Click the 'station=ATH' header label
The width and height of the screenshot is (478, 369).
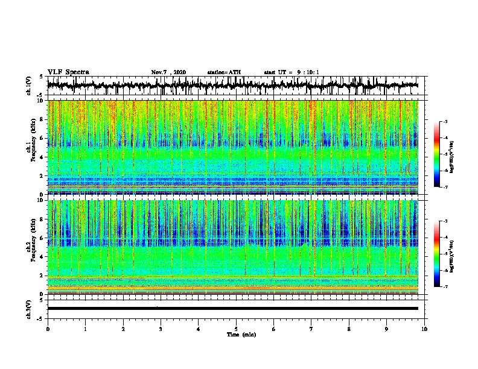point(224,72)
